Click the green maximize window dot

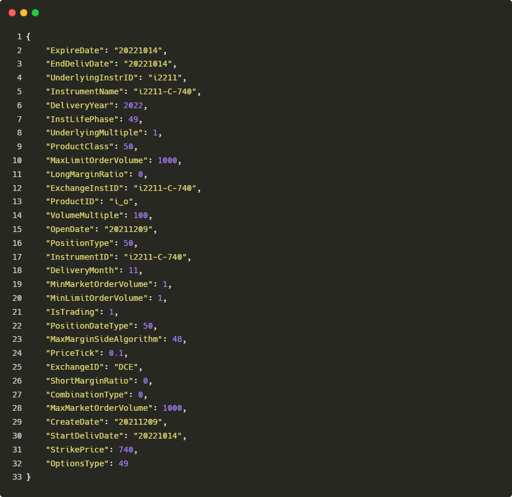pyautogui.click(x=35, y=13)
